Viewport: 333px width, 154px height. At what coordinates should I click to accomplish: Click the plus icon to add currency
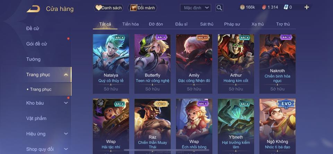(307, 7)
